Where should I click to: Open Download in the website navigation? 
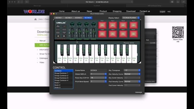coord(131,11)
